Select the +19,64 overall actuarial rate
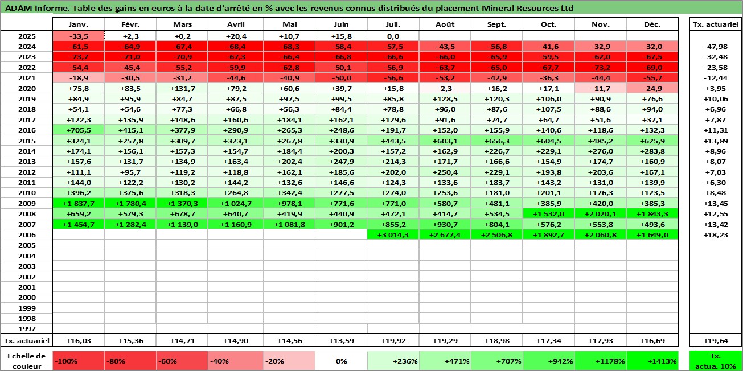 [x=716, y=340]
